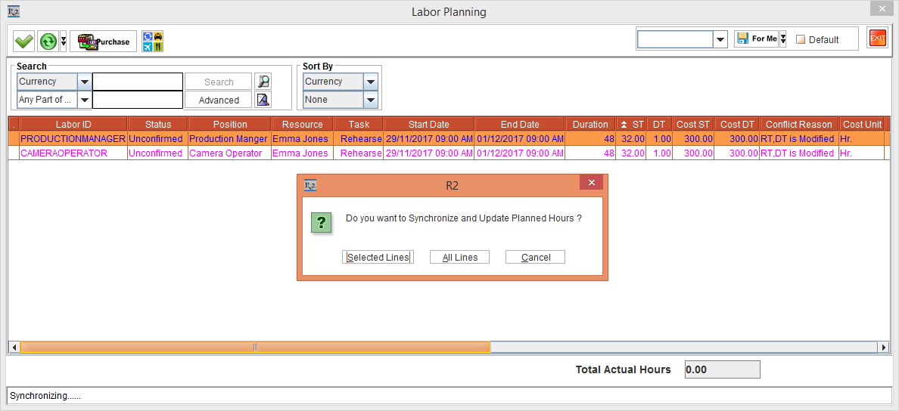Click the scrollbar left arrow
The image size is (899, 411).
[x=14, y=347]
